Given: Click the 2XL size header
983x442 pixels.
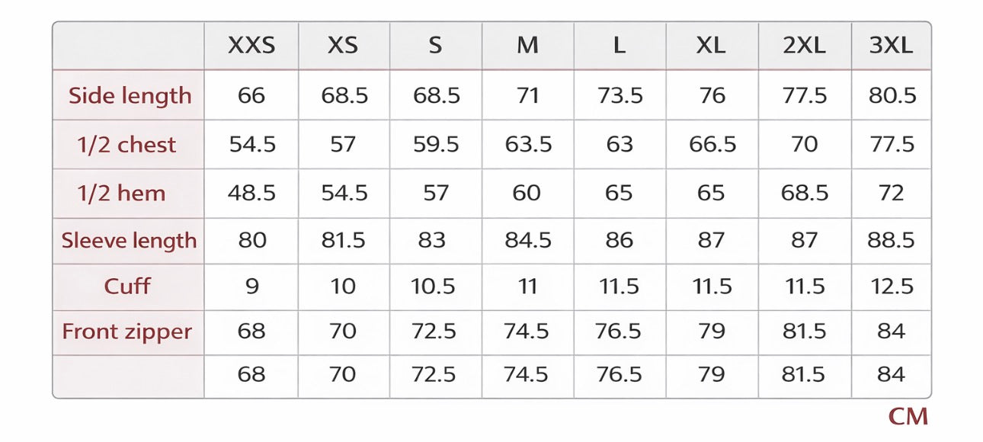Looking at the screenshot, I should point(804,46).
